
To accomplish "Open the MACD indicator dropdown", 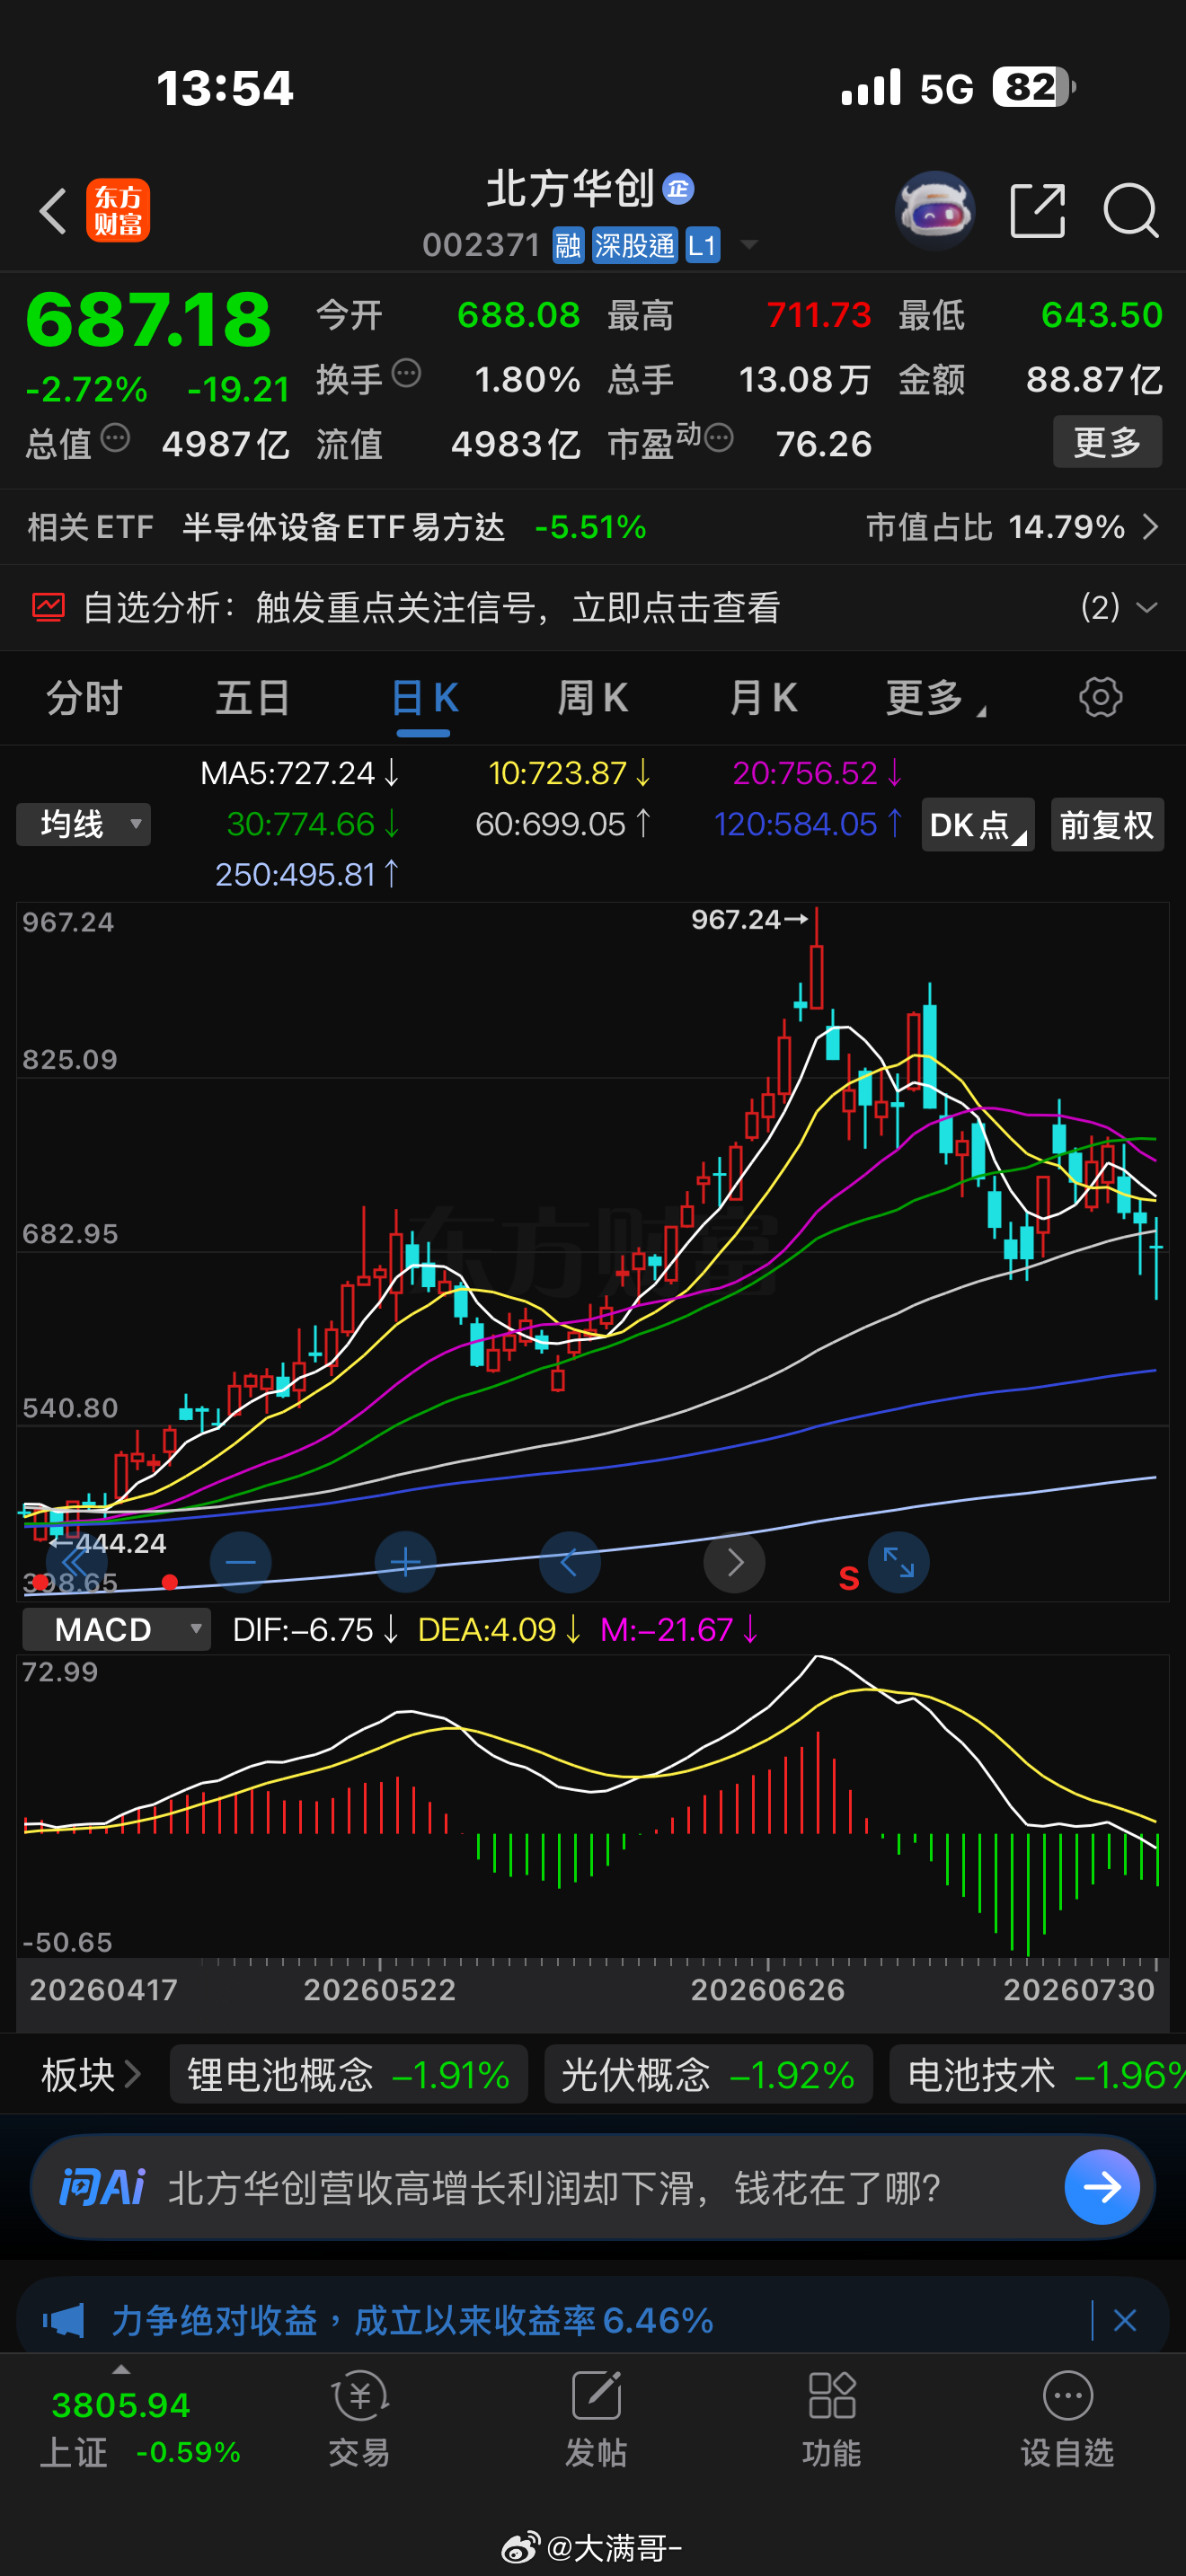I will (x=117, y=1630).
